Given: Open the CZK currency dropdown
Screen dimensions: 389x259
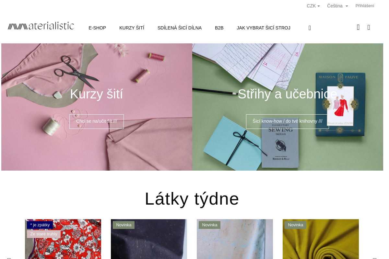Looking at the screenshot, I should pyautogui.click(x=313, y=6).
